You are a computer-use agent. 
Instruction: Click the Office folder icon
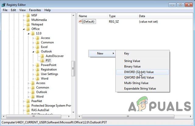pyautogui.click(x=28, y=29)
